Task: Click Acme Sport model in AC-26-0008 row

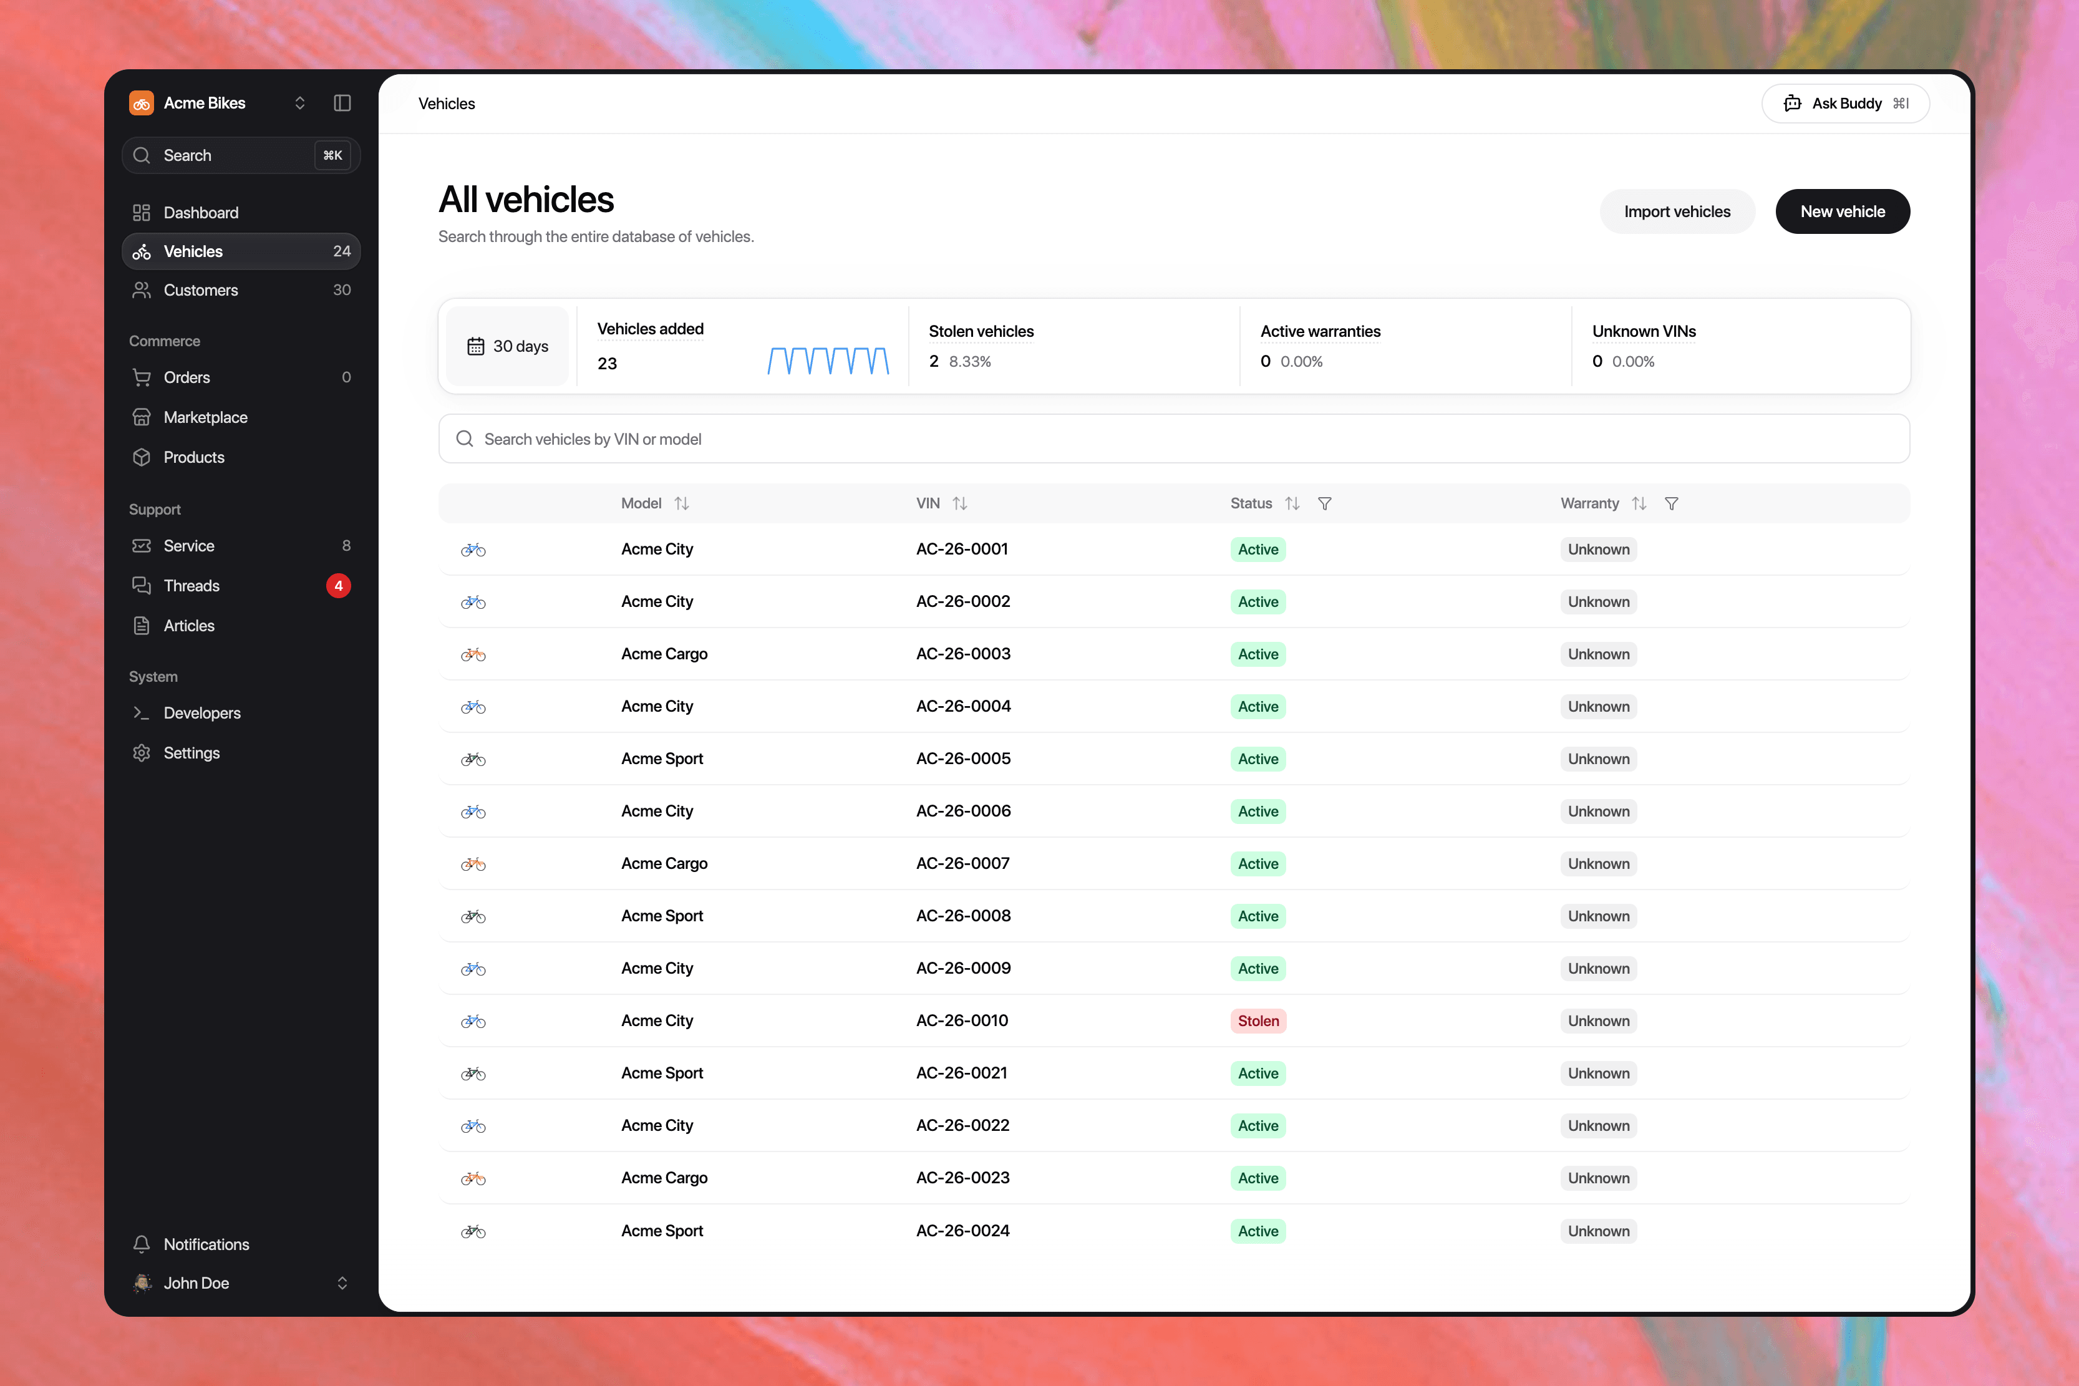Action: (662, 917)
